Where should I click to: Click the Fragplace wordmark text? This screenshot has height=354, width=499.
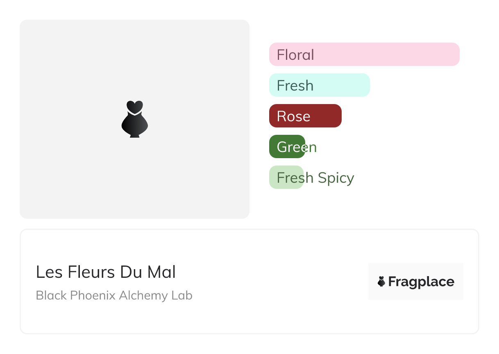pyautogui.click(x=421, y=282)
